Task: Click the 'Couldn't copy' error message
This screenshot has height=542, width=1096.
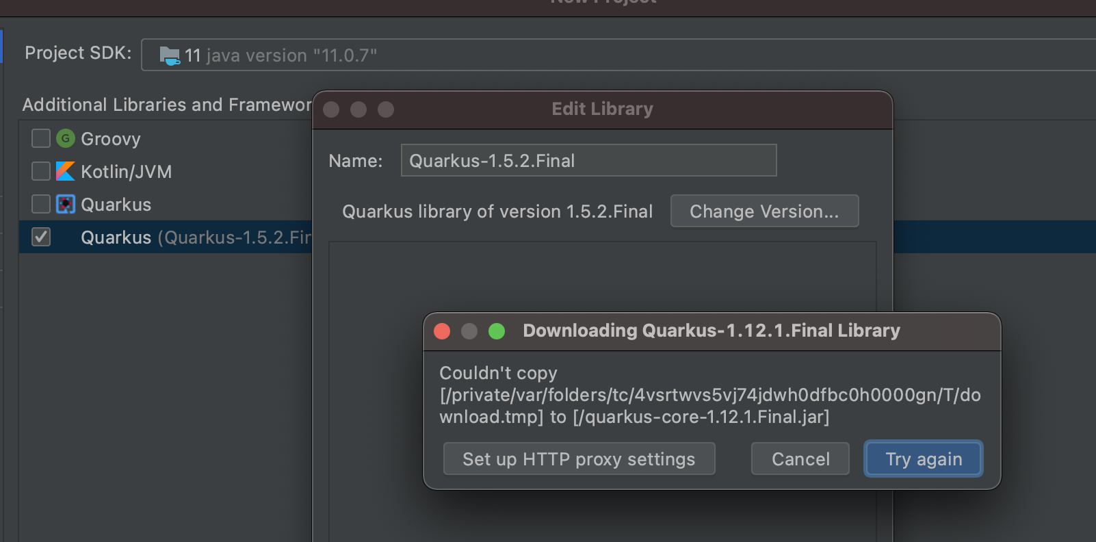Action: click(710, 395)
